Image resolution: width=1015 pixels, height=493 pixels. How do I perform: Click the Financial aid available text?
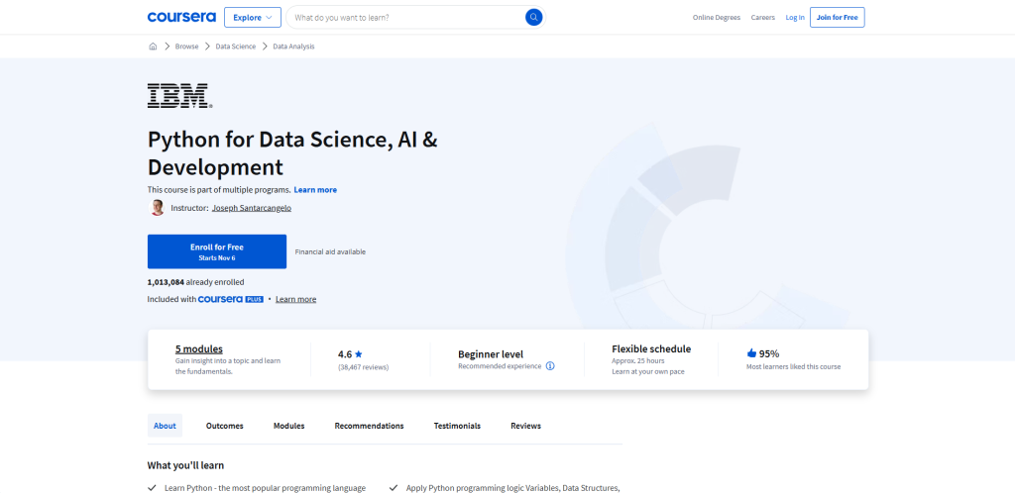pyautogui.click(x=330, y=252)
